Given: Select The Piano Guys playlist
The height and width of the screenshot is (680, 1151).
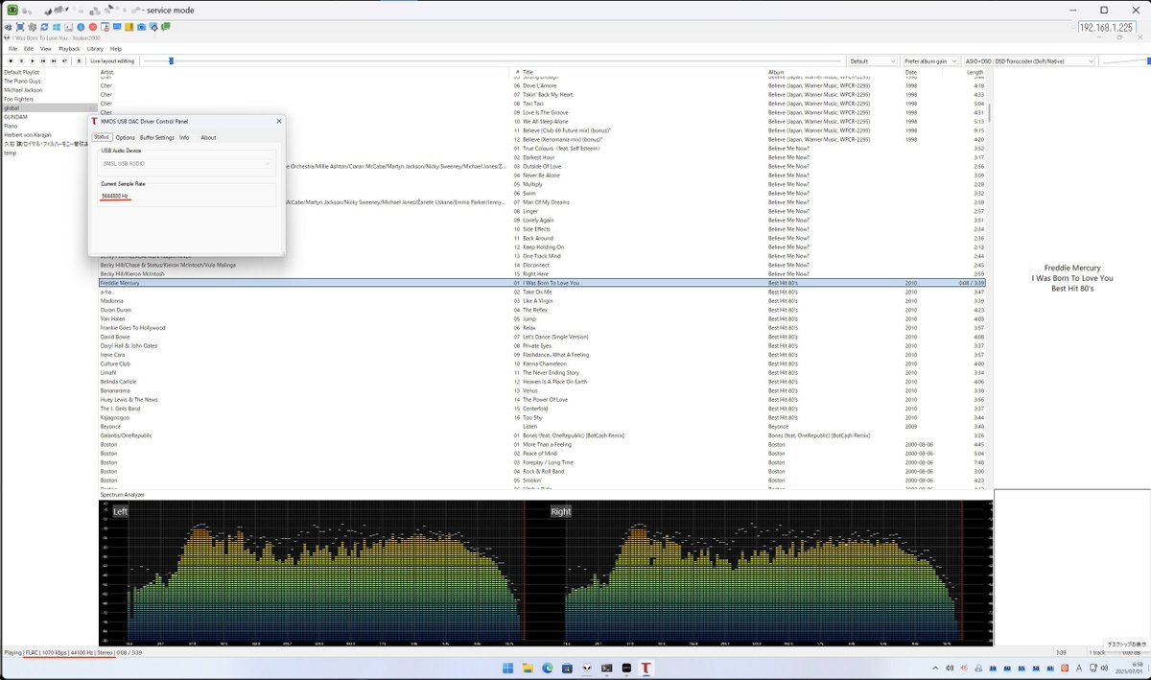Looking at the screenshot, I should (x=20, y=81).
